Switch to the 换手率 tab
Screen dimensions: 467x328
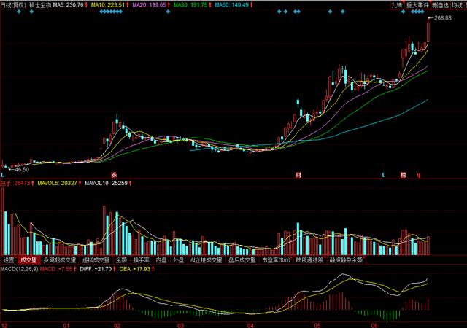click(x=142, y=259)
